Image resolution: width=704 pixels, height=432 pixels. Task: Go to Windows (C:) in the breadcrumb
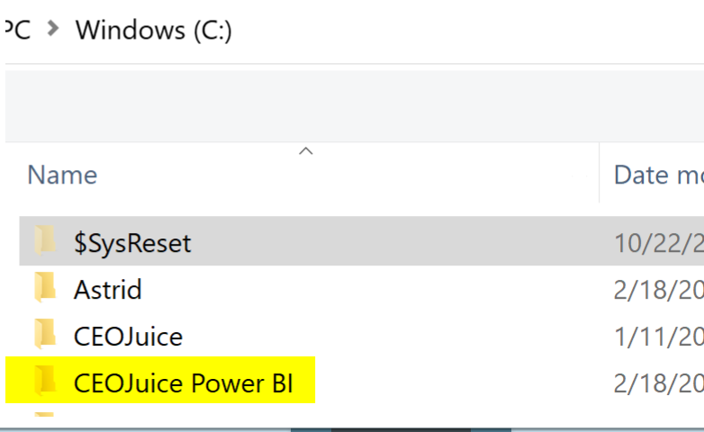tap(154, 31)
